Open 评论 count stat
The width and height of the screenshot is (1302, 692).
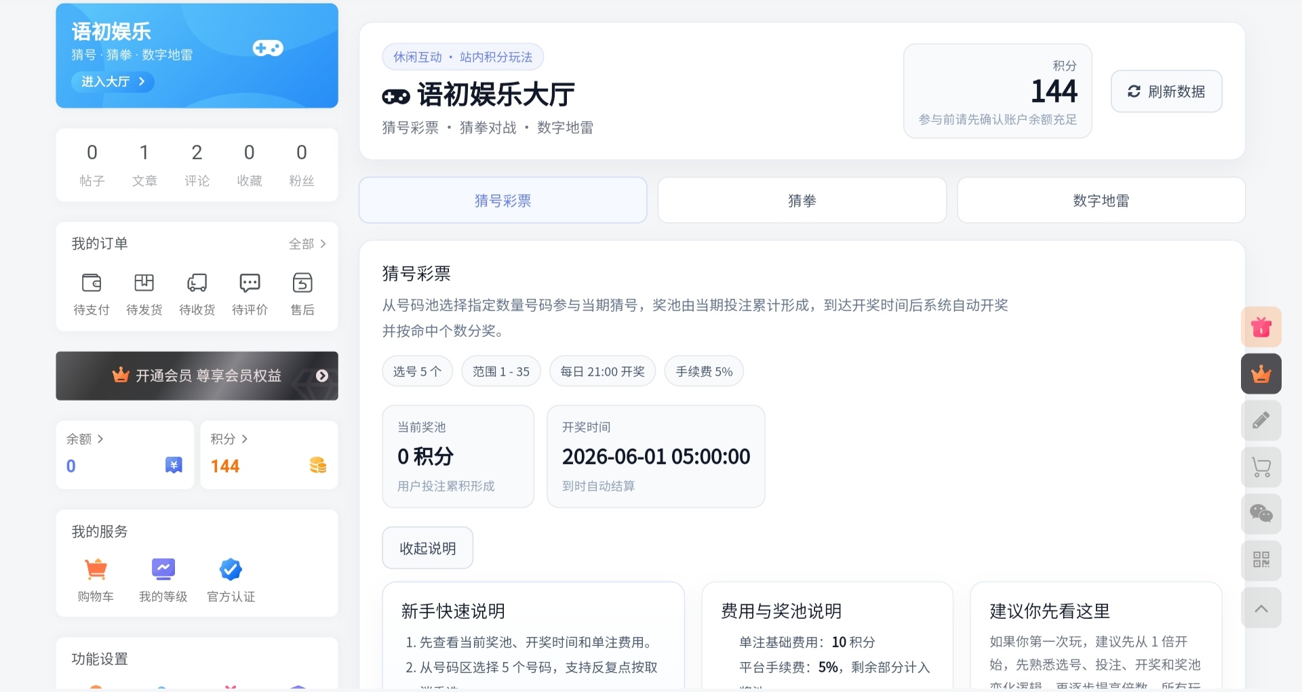tap(197, 165)
